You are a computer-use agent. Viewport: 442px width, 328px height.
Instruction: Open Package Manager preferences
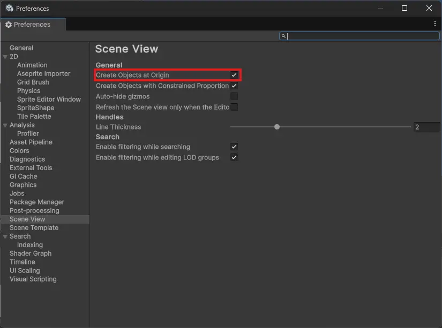point(37,202)
